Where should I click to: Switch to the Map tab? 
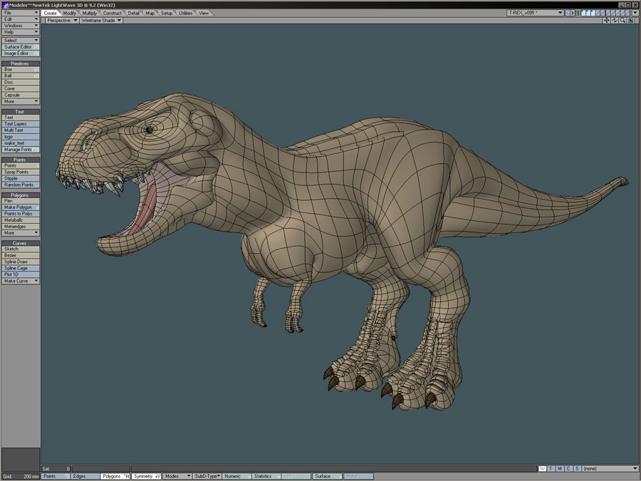150,13
